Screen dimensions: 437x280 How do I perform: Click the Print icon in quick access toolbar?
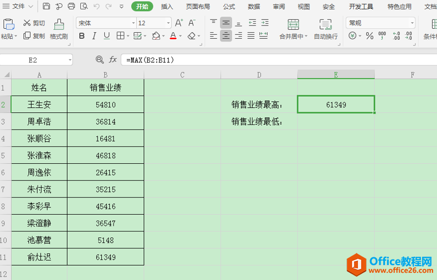pos(71,7)
